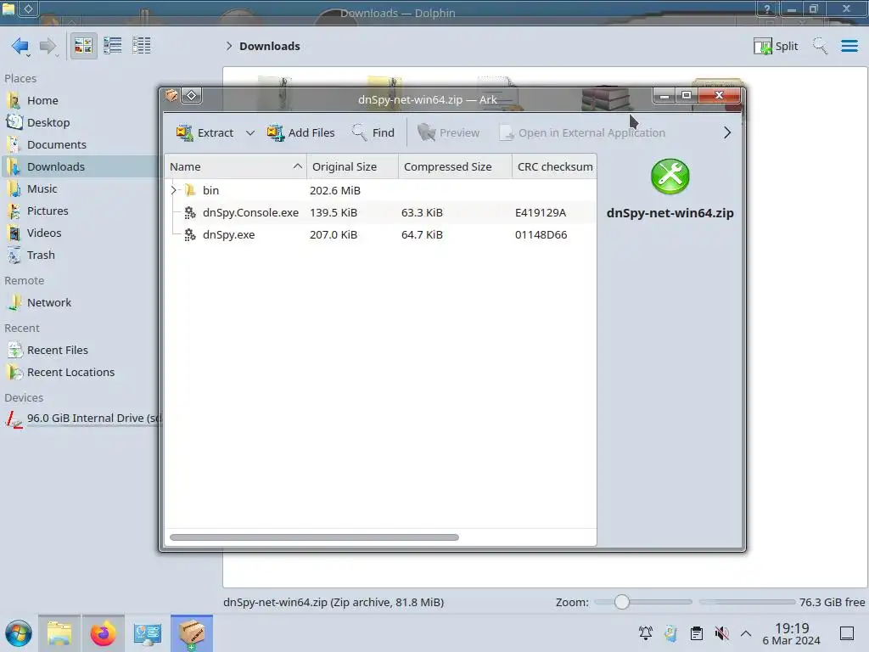Select dnSpy.Console.exe in archive list
869x652 pixels.
tap(380, 213)
